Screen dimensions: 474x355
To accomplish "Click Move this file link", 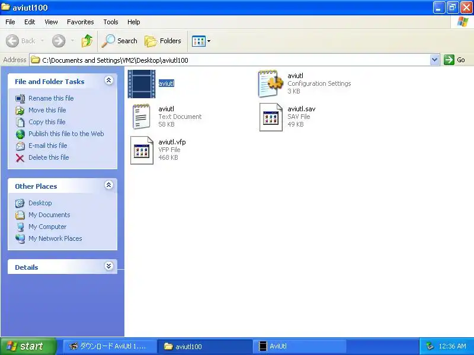I will coord(47,110).
